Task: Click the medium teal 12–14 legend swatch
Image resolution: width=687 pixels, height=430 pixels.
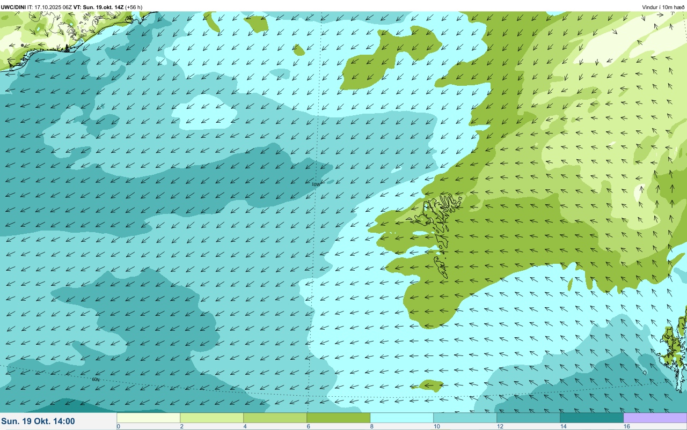Action: pyautogui.click(x=529, y=418)
